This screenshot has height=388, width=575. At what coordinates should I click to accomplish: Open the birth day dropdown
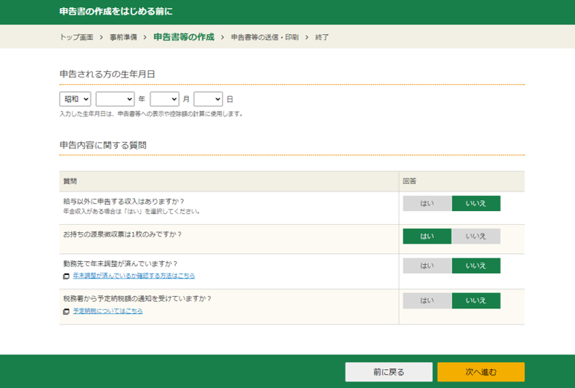(x=208, y=99)
